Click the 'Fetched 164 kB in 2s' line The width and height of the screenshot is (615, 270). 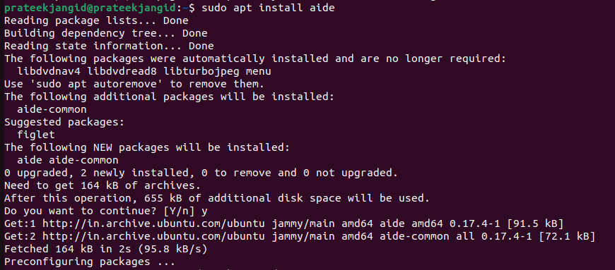(105, 249)
